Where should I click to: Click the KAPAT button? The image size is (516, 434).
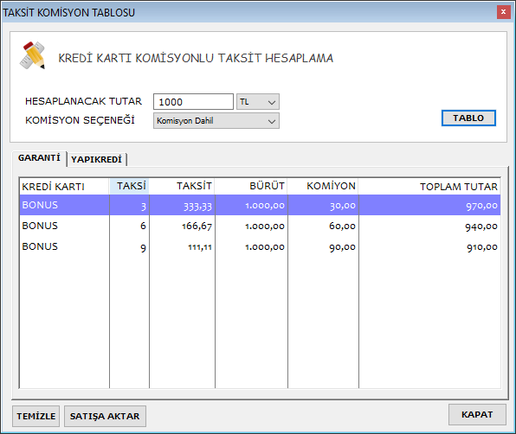tap(477, 415)
